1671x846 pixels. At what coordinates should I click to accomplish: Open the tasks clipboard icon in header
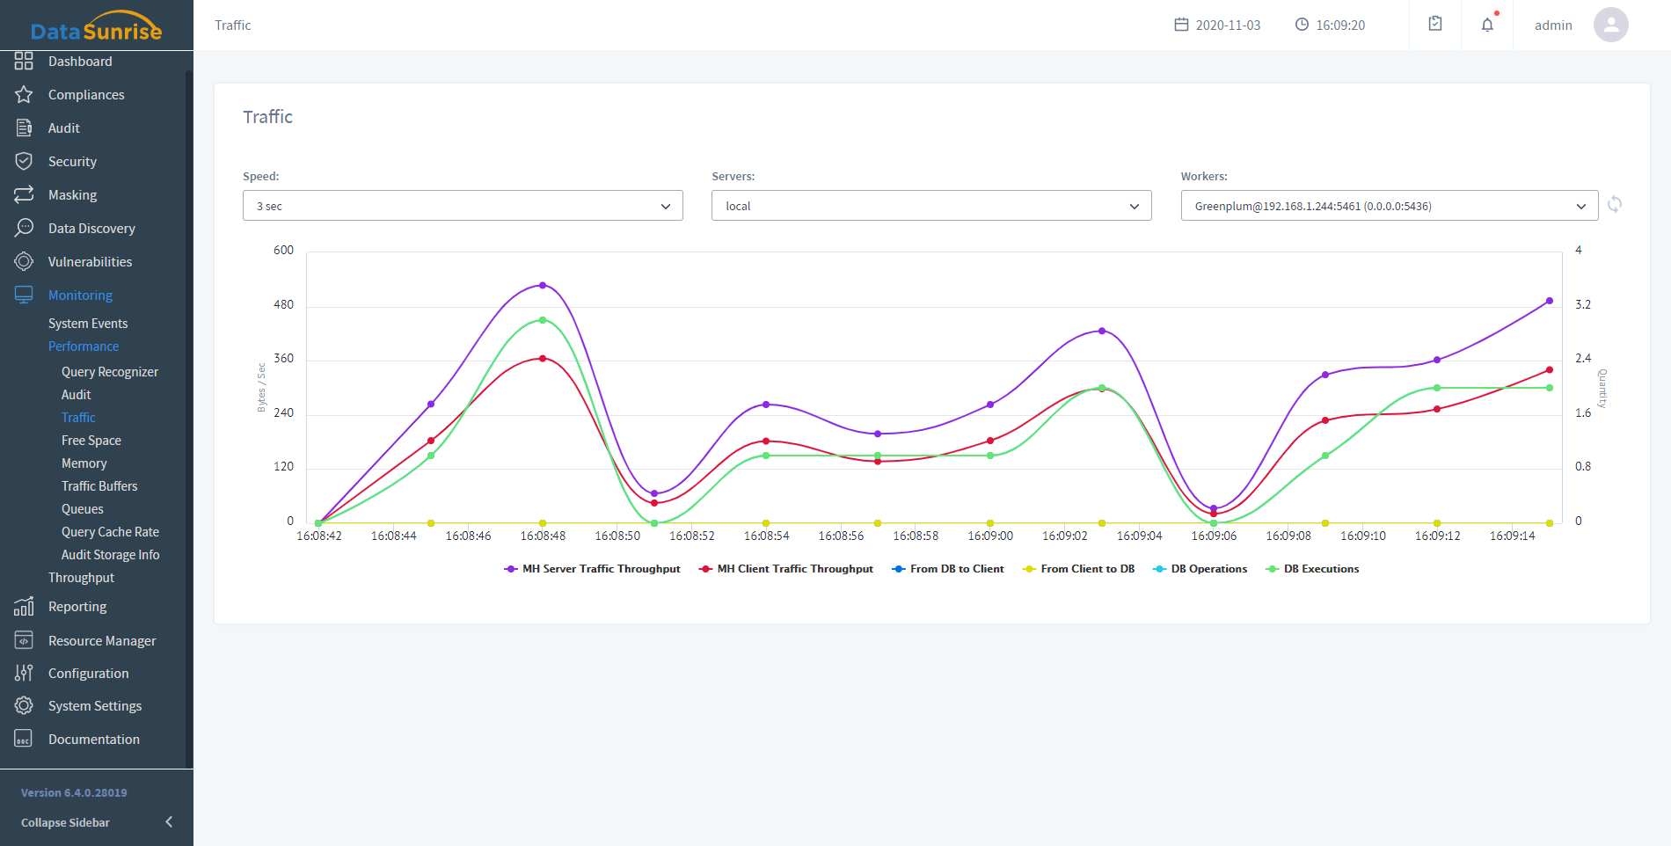click(x=1435, y=24)
